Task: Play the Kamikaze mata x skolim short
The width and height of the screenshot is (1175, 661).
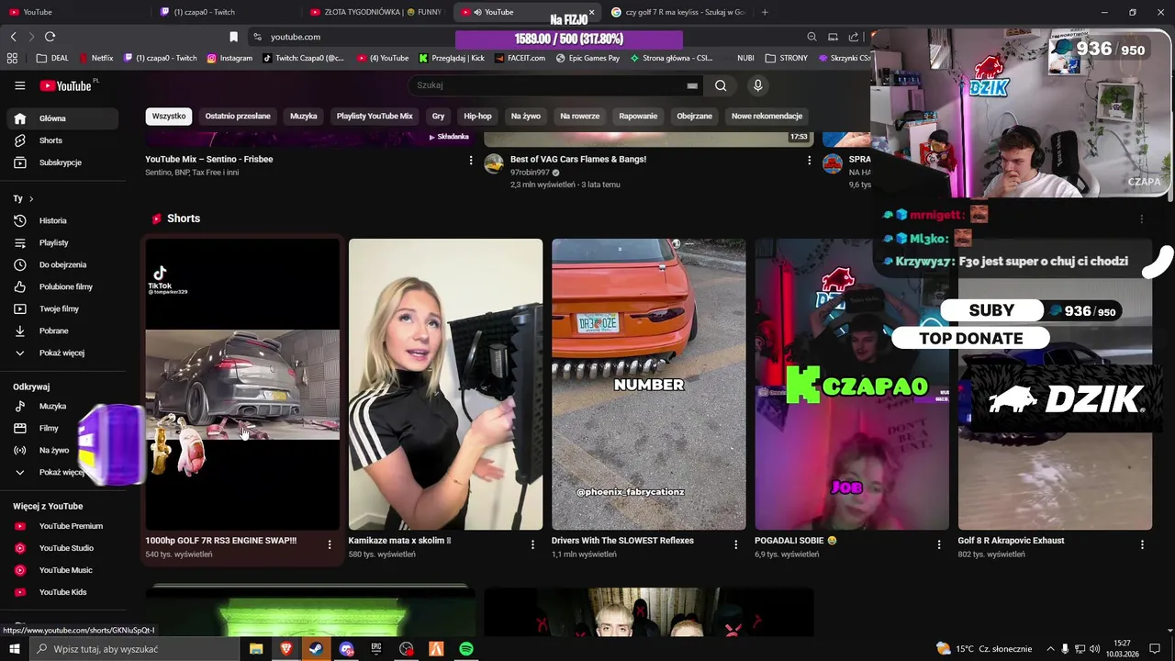Action: [445, 384]
